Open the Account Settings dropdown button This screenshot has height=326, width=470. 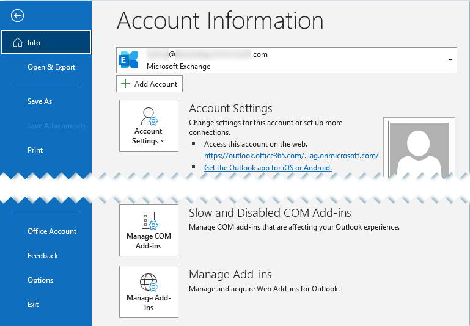point(149,126)
